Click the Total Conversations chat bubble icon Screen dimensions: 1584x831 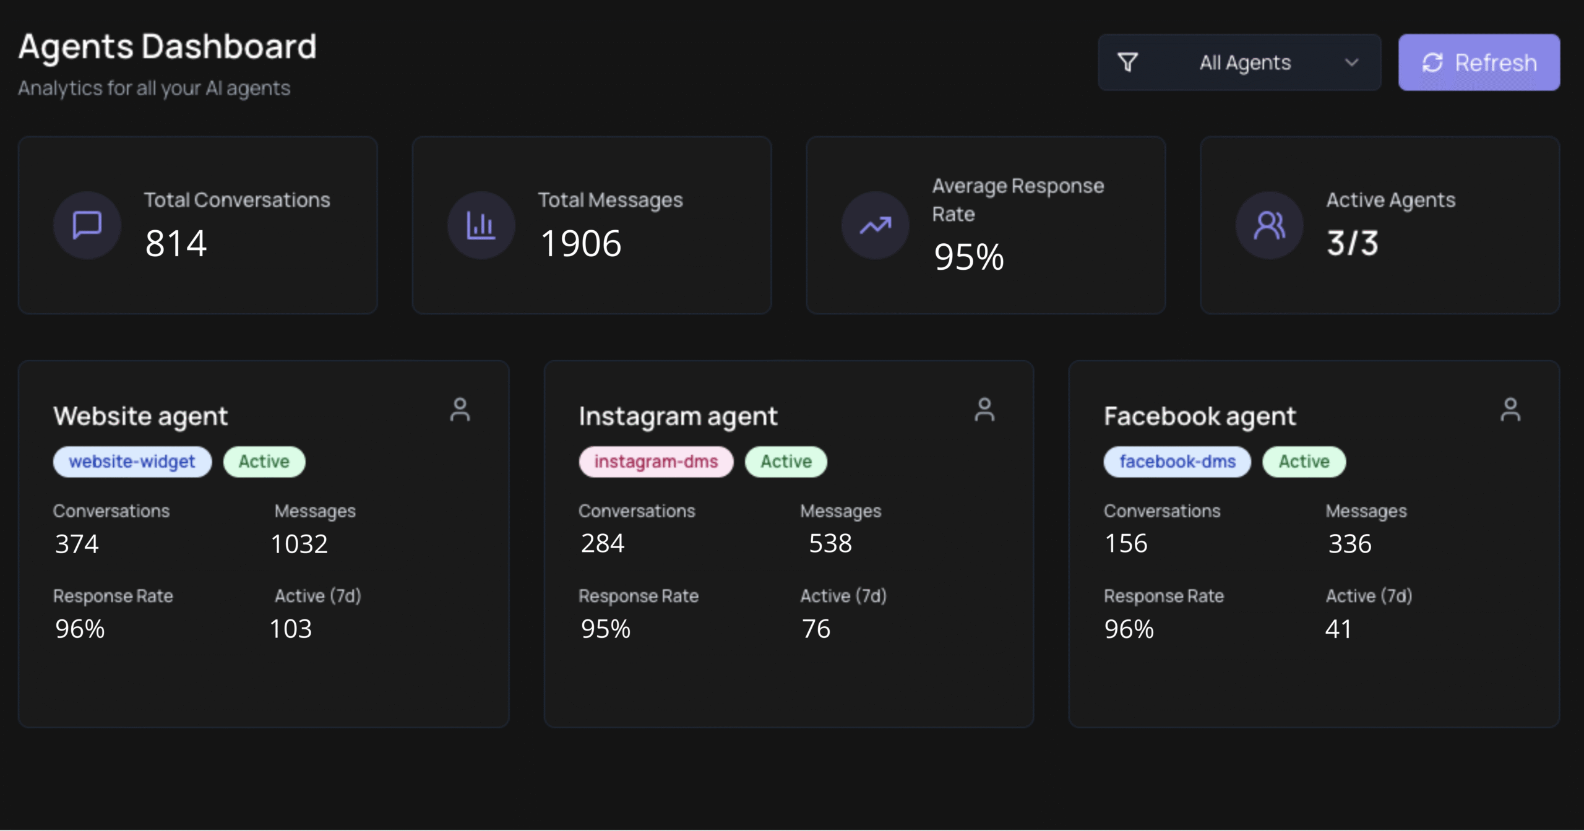point(87,225)
